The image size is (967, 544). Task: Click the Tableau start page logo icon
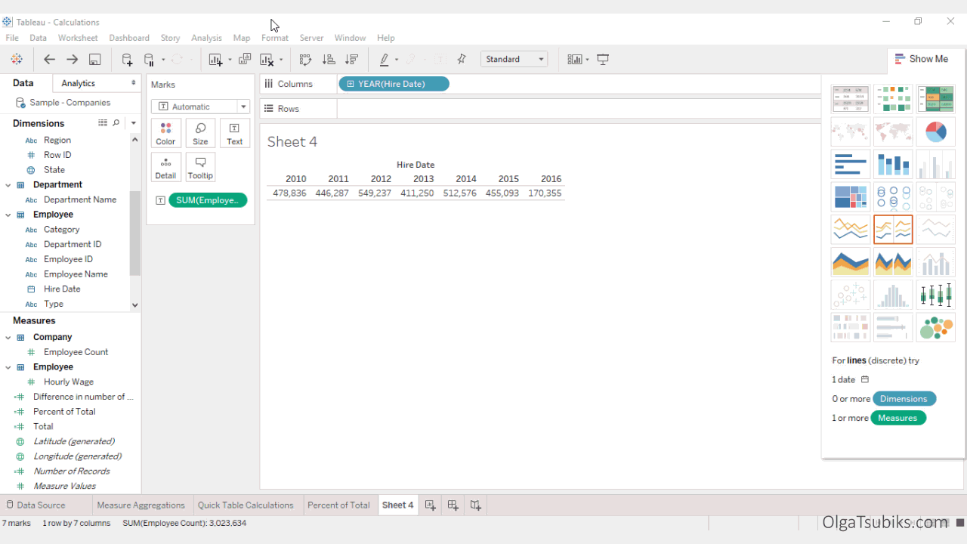(x=16, y=59)
